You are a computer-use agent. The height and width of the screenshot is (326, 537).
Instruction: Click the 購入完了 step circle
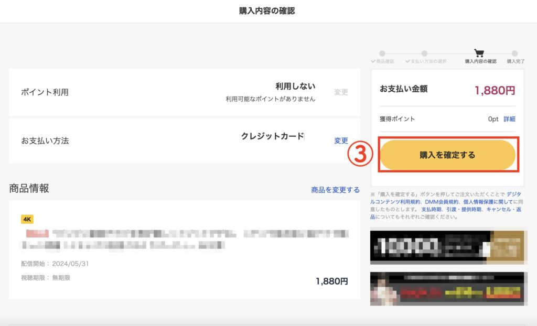(515, 53)
